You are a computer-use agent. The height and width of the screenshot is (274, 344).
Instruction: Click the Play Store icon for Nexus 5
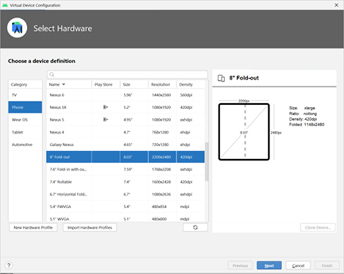(106, 119)
